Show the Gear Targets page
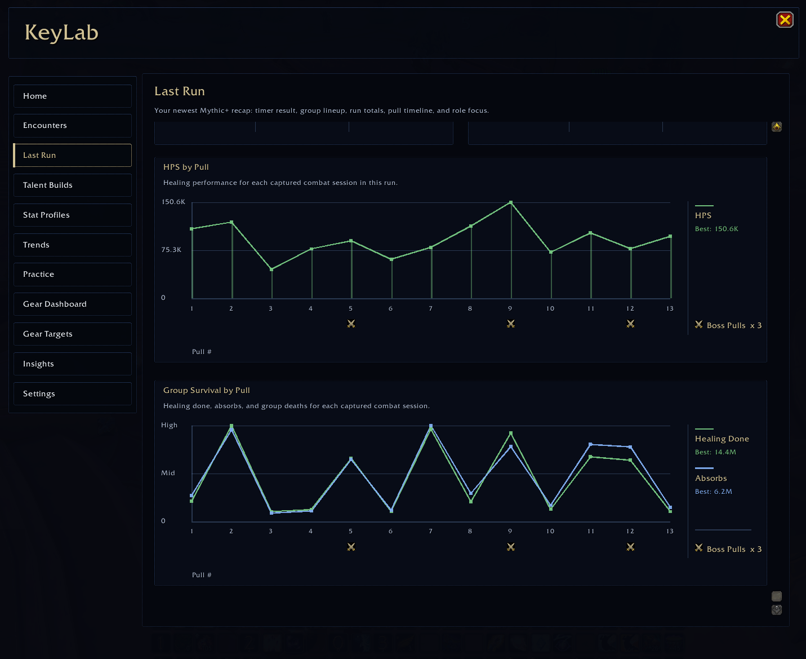Image resolution: width=806 pixels, height=659 pixels. 73,334
